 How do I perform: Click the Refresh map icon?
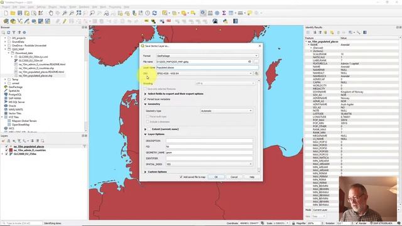155,13
